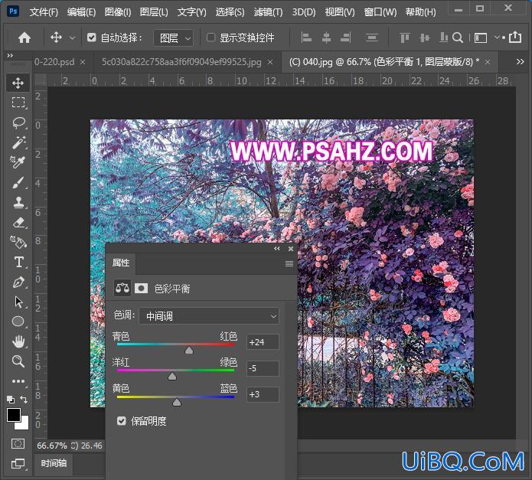Close the 040.jpg document tab
Screen dimensions: 532x480
(488, 62)
